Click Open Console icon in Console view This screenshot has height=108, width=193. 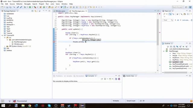[110, 79]
